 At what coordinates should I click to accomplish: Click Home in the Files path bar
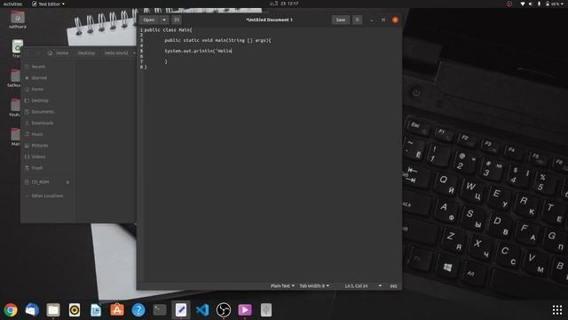[59, 53]
